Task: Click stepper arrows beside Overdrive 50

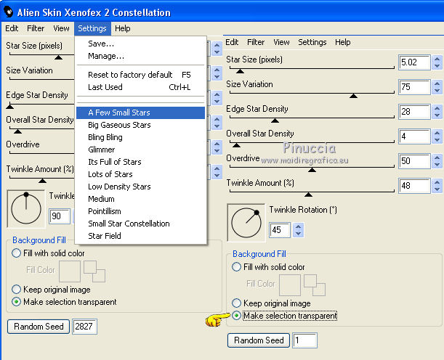Action: tap(437, 161)
